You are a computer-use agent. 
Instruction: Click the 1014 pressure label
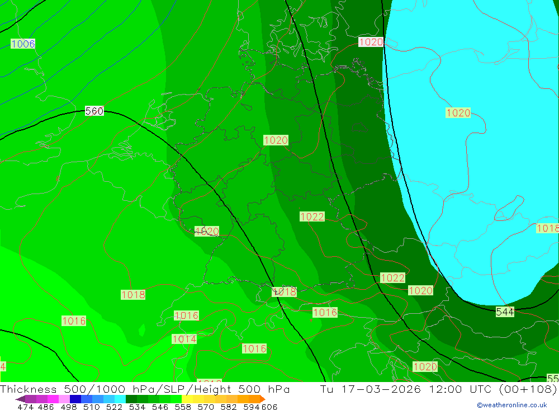click(184, 338)
